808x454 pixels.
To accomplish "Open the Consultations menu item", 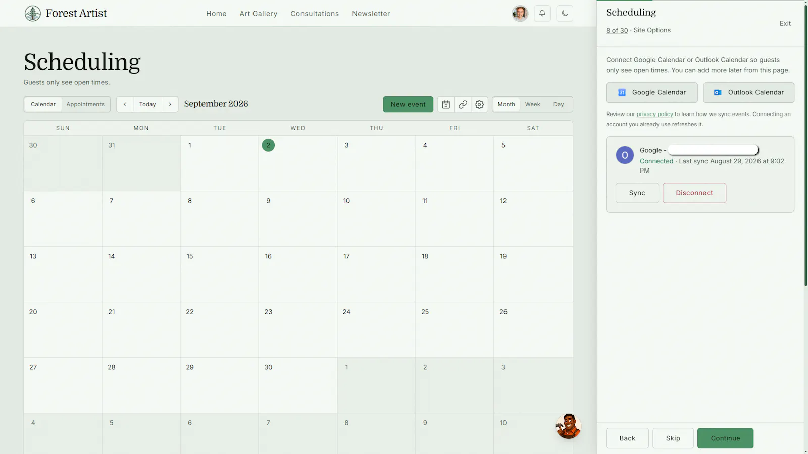I will pyautogui.click(x=315, y=14).
